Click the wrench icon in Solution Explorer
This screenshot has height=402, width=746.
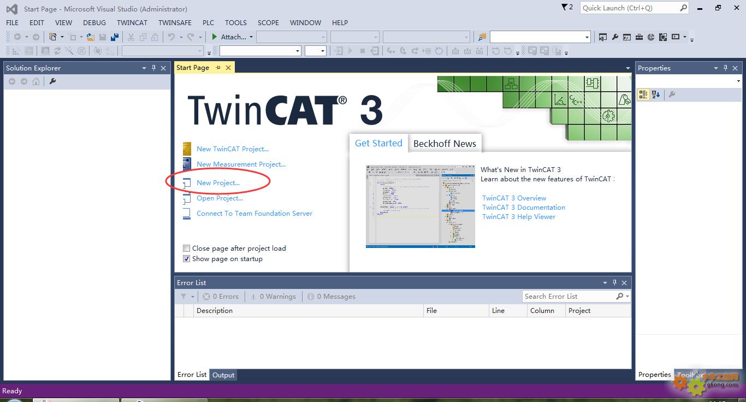tap(52, 81)
